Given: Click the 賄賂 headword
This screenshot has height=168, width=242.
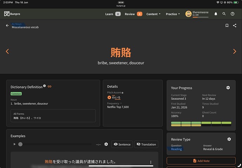Looking at the screenshot, I should [121, 53].
